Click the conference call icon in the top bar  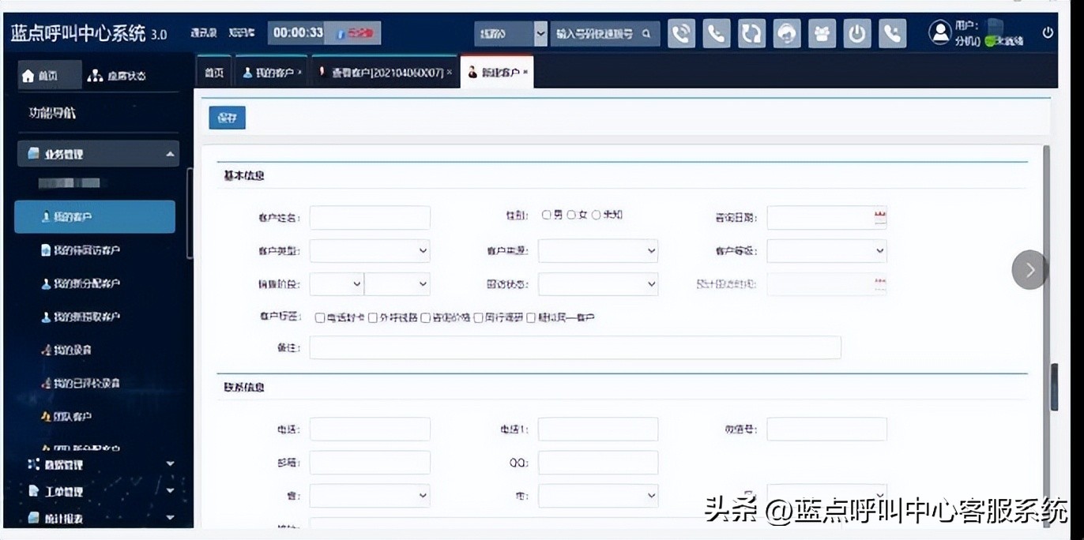[x=822, y=33]
